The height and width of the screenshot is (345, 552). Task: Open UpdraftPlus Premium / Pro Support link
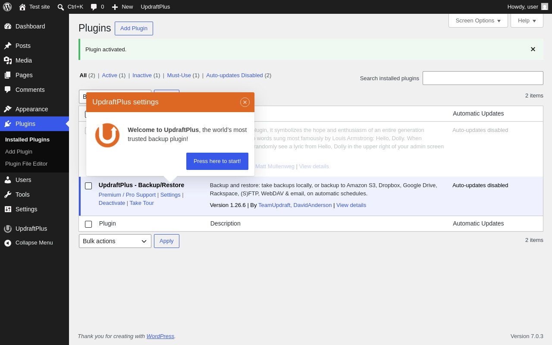(127, 194)
